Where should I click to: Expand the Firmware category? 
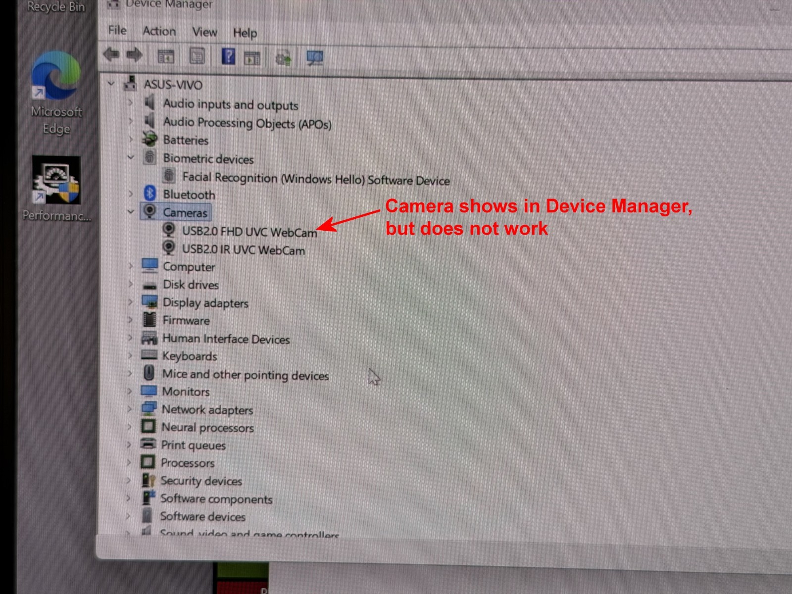point(130,320)
